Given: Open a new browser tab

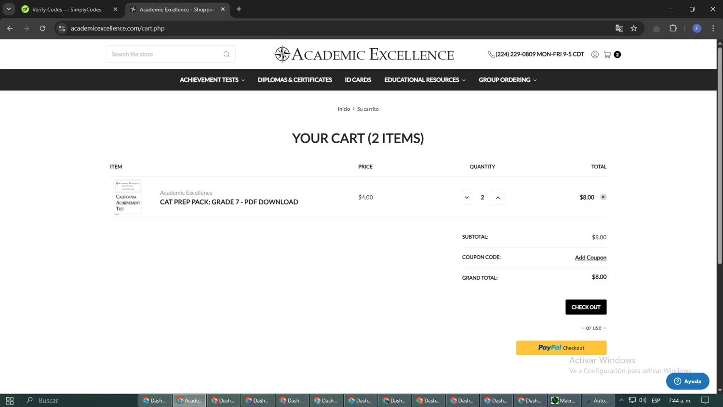Looking at the screenshot, I should pos(239,9).
